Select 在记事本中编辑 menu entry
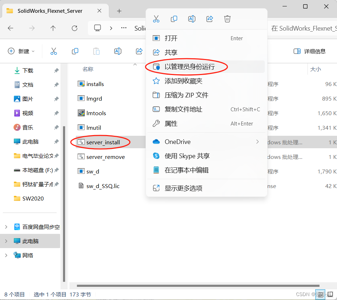The width and height of the screenshot is (337, 300). 206,170
